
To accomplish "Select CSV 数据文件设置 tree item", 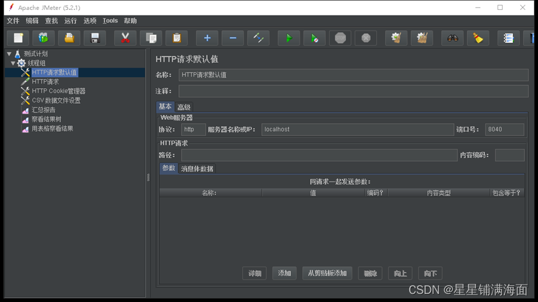I will (56, 101).
